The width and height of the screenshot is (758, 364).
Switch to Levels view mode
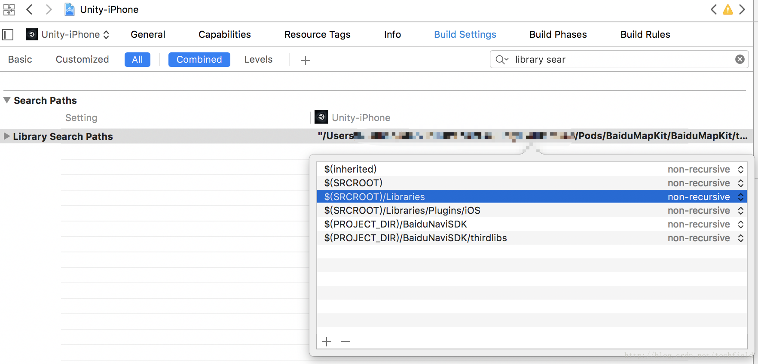258,59
